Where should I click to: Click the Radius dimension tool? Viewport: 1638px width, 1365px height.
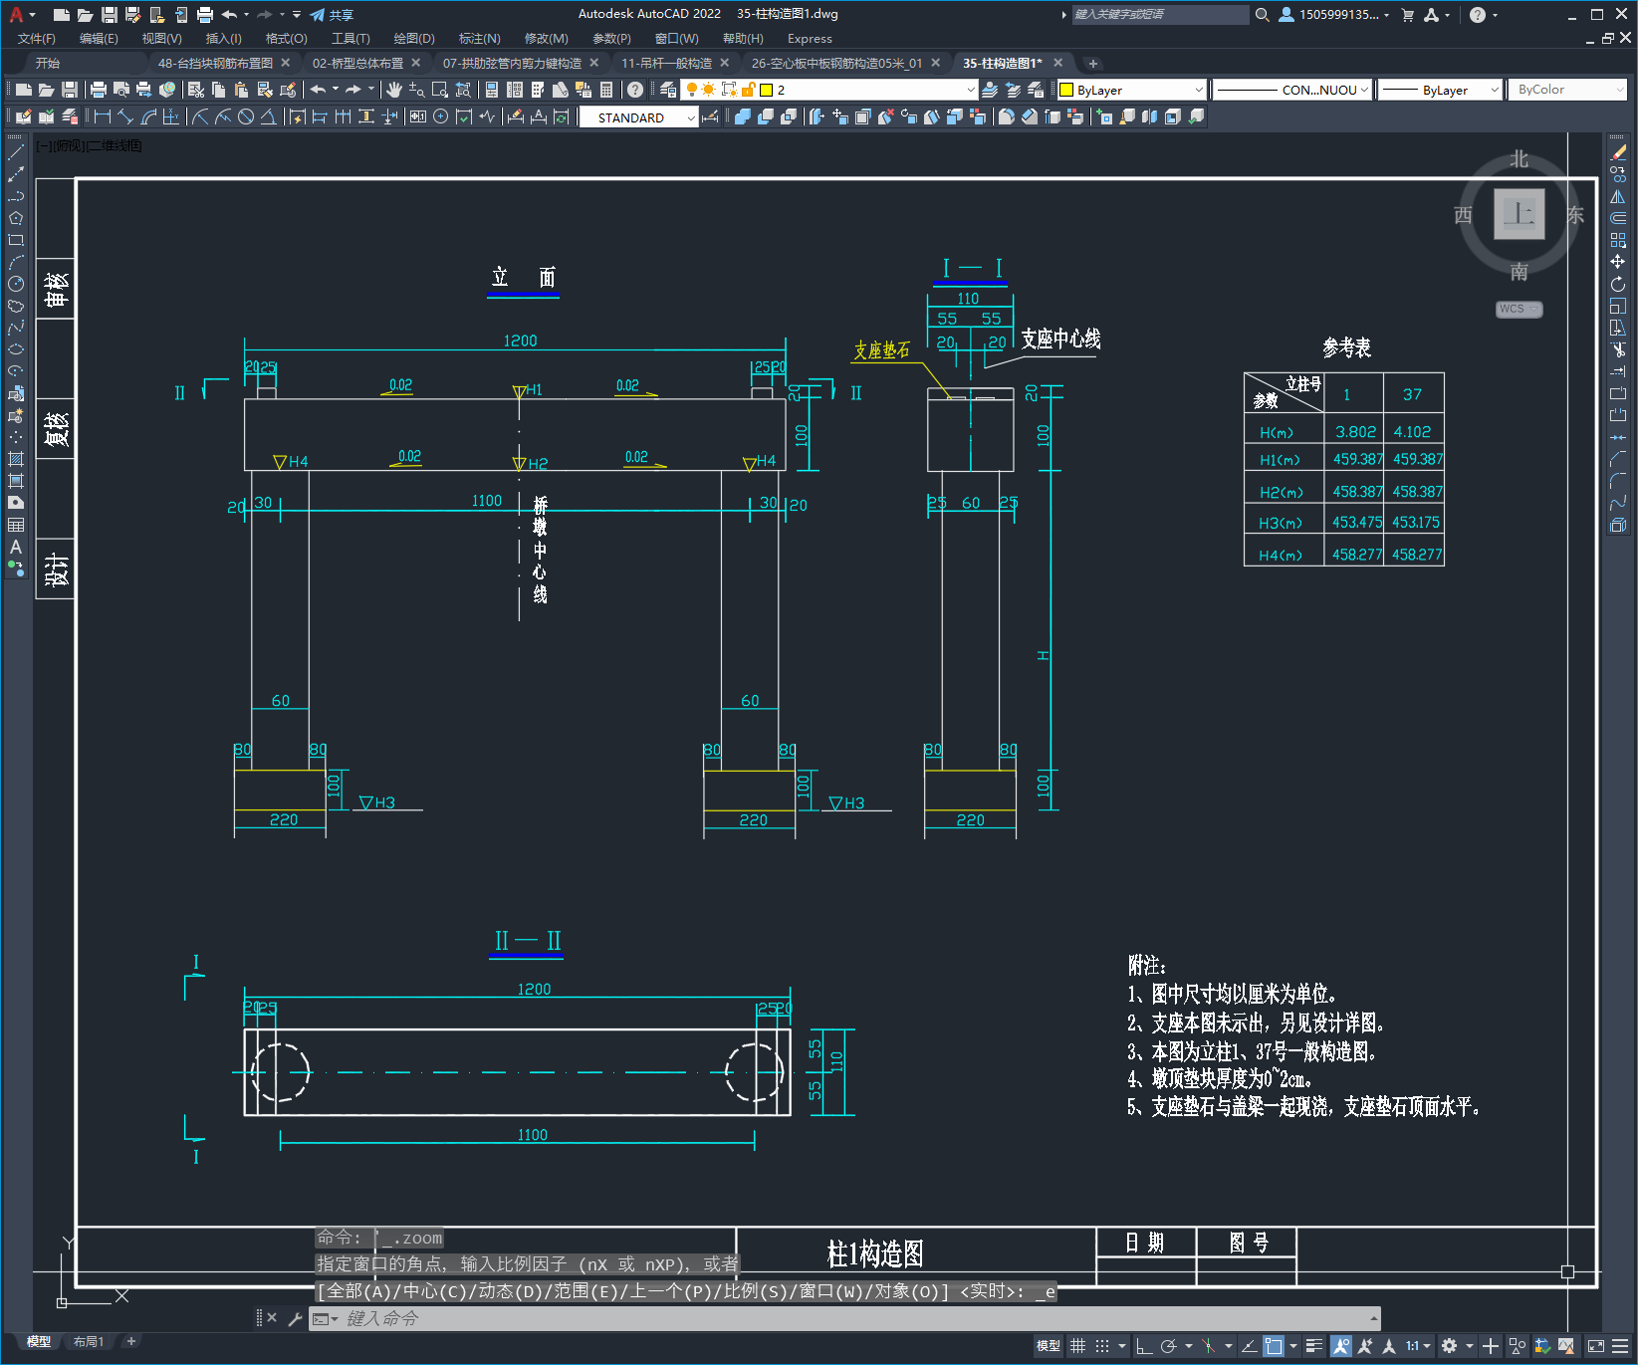point(200,116)
